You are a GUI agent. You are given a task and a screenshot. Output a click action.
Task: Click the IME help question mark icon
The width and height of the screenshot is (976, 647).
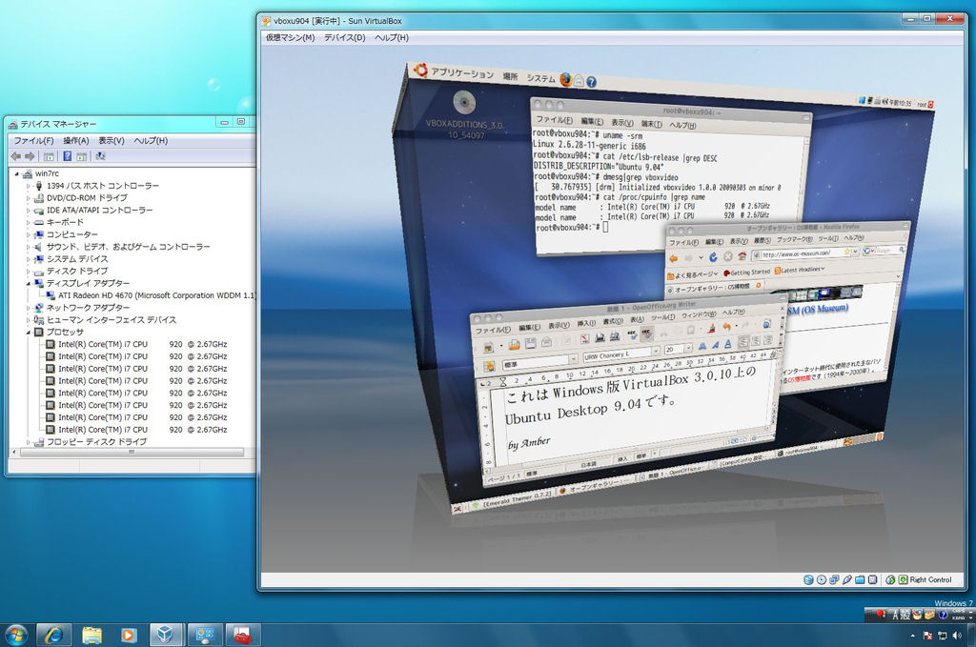[x=943, y=615]
